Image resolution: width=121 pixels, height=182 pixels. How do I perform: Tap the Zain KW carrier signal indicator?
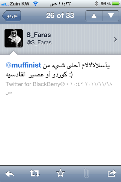click(x=15, y=4)
